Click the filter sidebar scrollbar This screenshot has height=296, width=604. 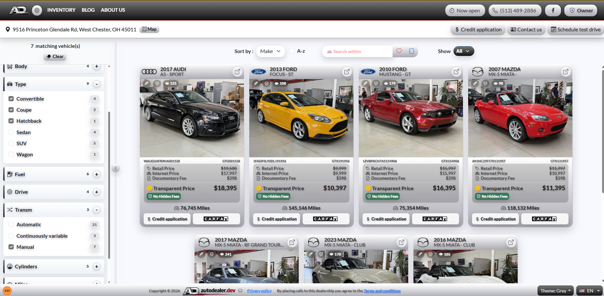click(x=109, y=185)
